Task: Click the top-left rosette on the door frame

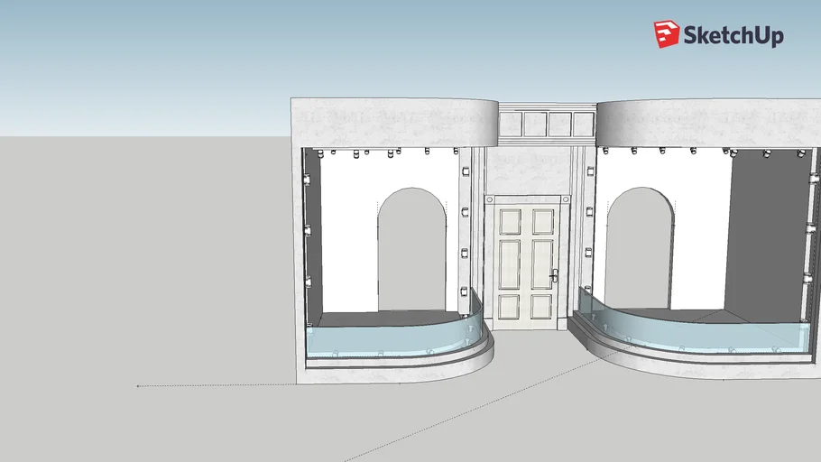Action: point(489,199)
